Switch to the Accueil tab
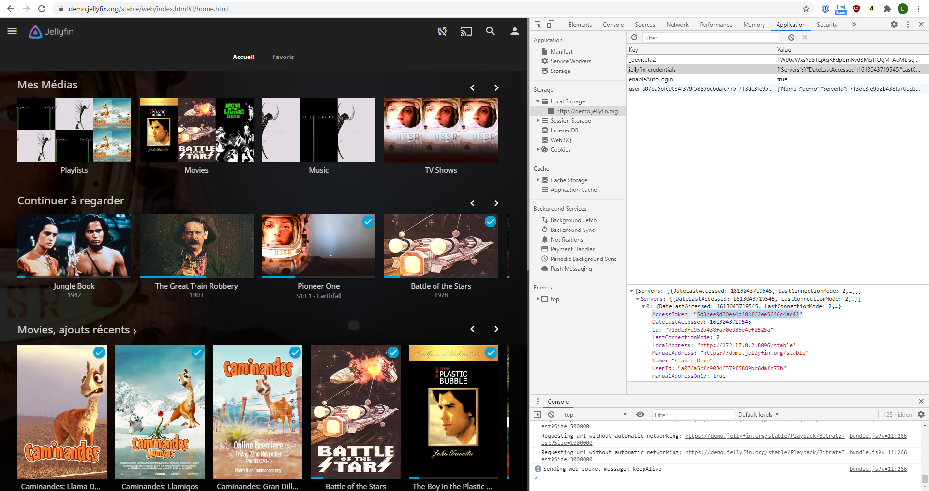929x491 pixels. [x=243, y=57]
